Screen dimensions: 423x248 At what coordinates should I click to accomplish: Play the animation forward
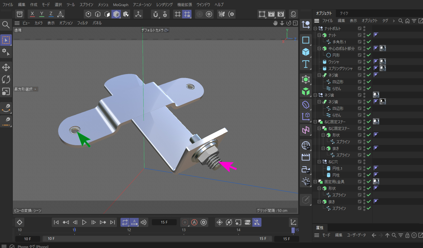[x=84, y=222]
